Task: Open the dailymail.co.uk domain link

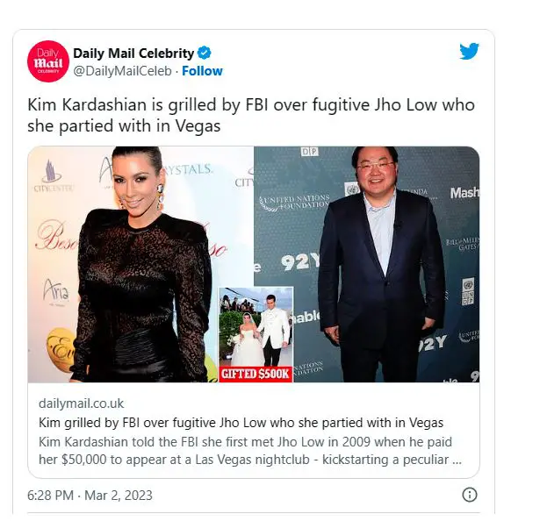Action: 81,403
